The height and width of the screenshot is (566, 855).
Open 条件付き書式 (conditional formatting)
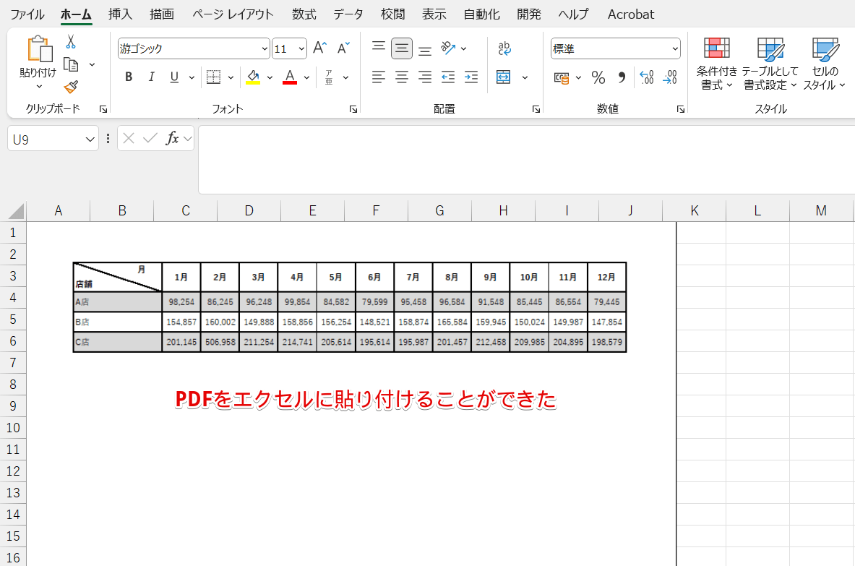point(716,63)
